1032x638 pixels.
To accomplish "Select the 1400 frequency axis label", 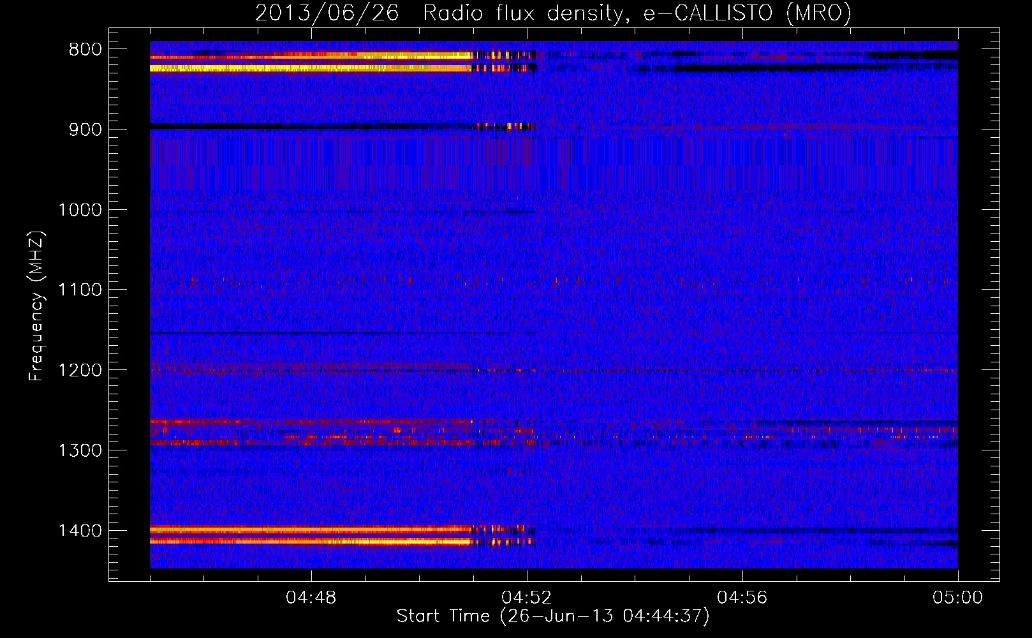I will tap(80, 531).
